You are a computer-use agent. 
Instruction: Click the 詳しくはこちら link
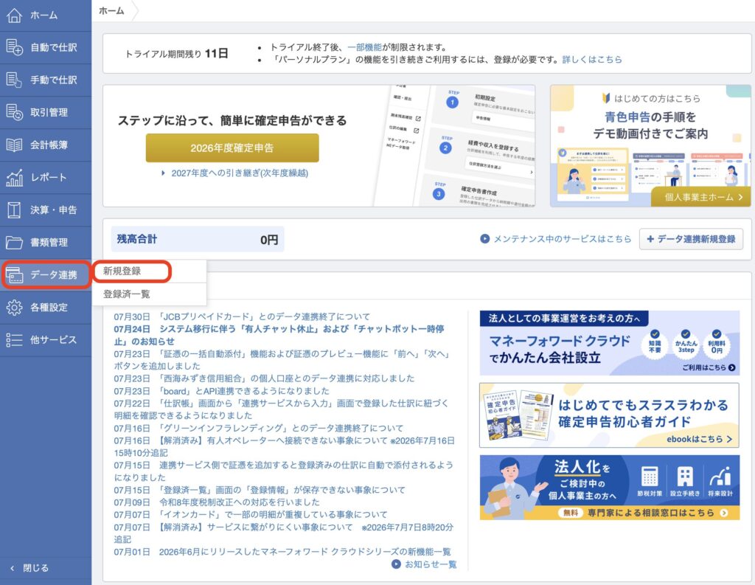[x=592, y=59]
